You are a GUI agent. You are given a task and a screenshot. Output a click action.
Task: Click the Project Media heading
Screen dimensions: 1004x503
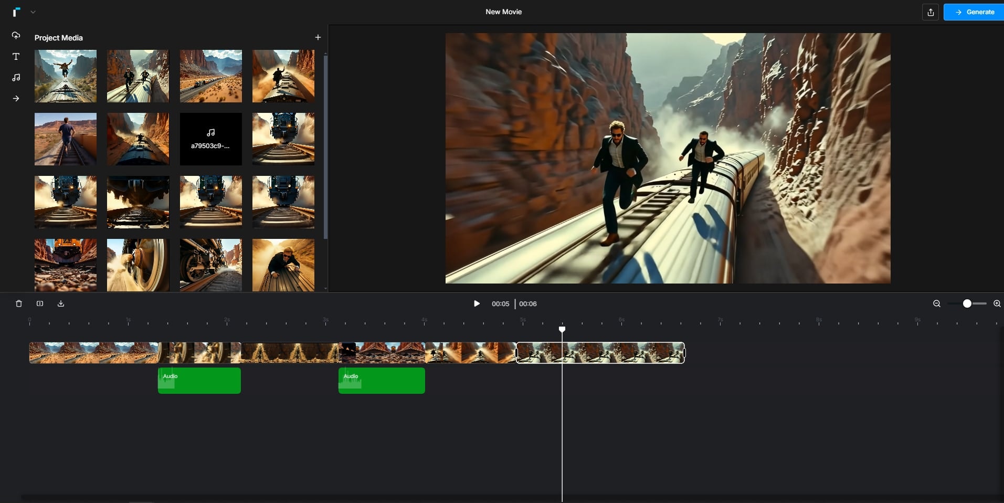[59, 38]
